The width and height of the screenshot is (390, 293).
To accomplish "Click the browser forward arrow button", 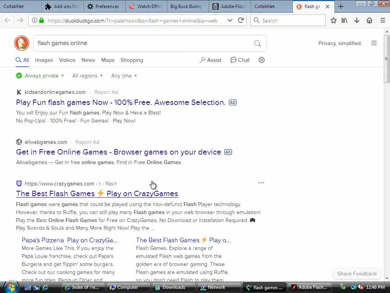I will pos(20,21).
